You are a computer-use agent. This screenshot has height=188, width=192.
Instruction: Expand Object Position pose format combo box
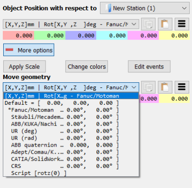pos(71,24)
